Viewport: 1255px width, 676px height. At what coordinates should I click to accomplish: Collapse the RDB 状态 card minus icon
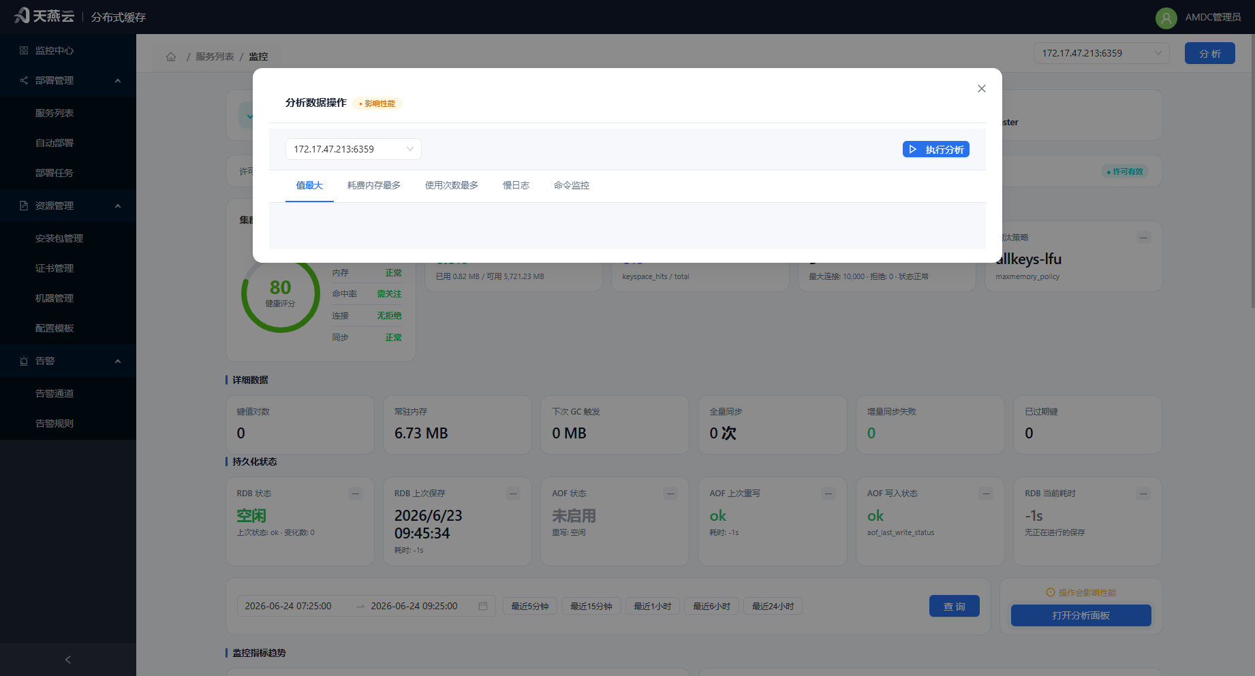(356, 494)
